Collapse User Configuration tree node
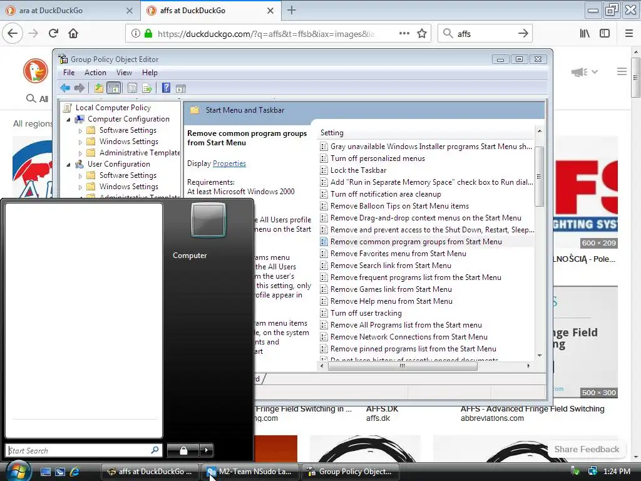641x481 pixels. (68, 165)
